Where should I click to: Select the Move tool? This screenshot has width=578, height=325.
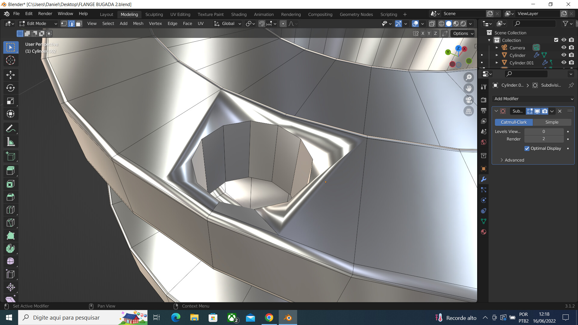11,75
